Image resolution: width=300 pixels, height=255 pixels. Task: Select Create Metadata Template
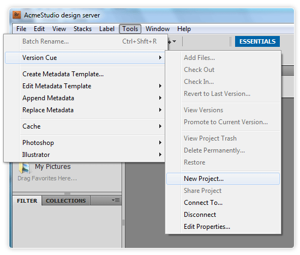[x=85, y=74]
